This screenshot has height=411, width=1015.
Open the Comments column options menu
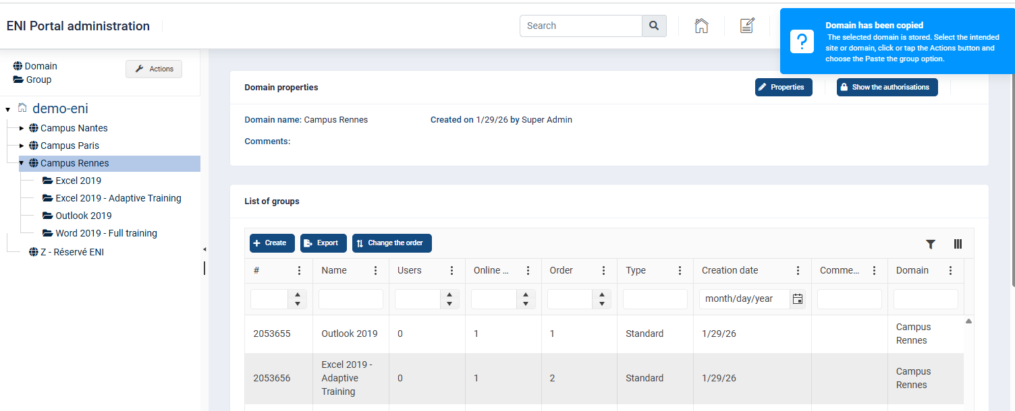pos(875,270)
